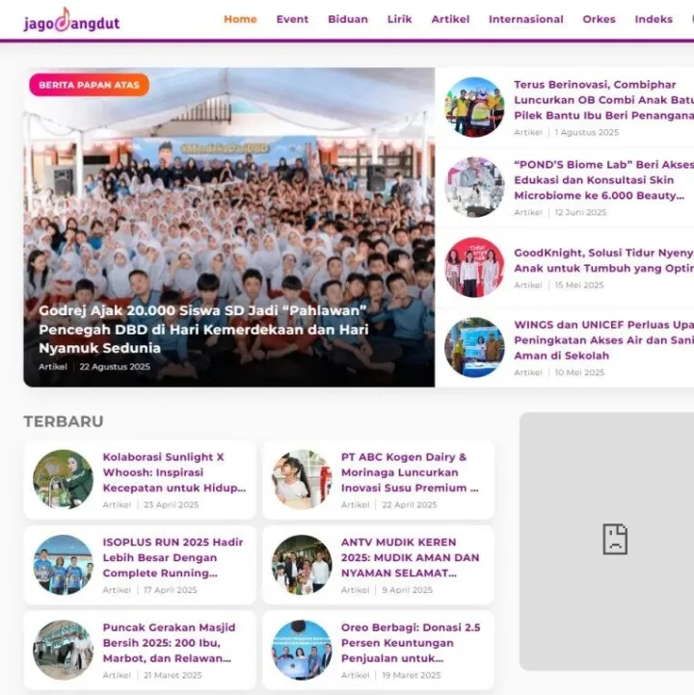Viewport: 694px width, 695px height.
Task: Click the date 17 April 2025
Action: [171, 590]
